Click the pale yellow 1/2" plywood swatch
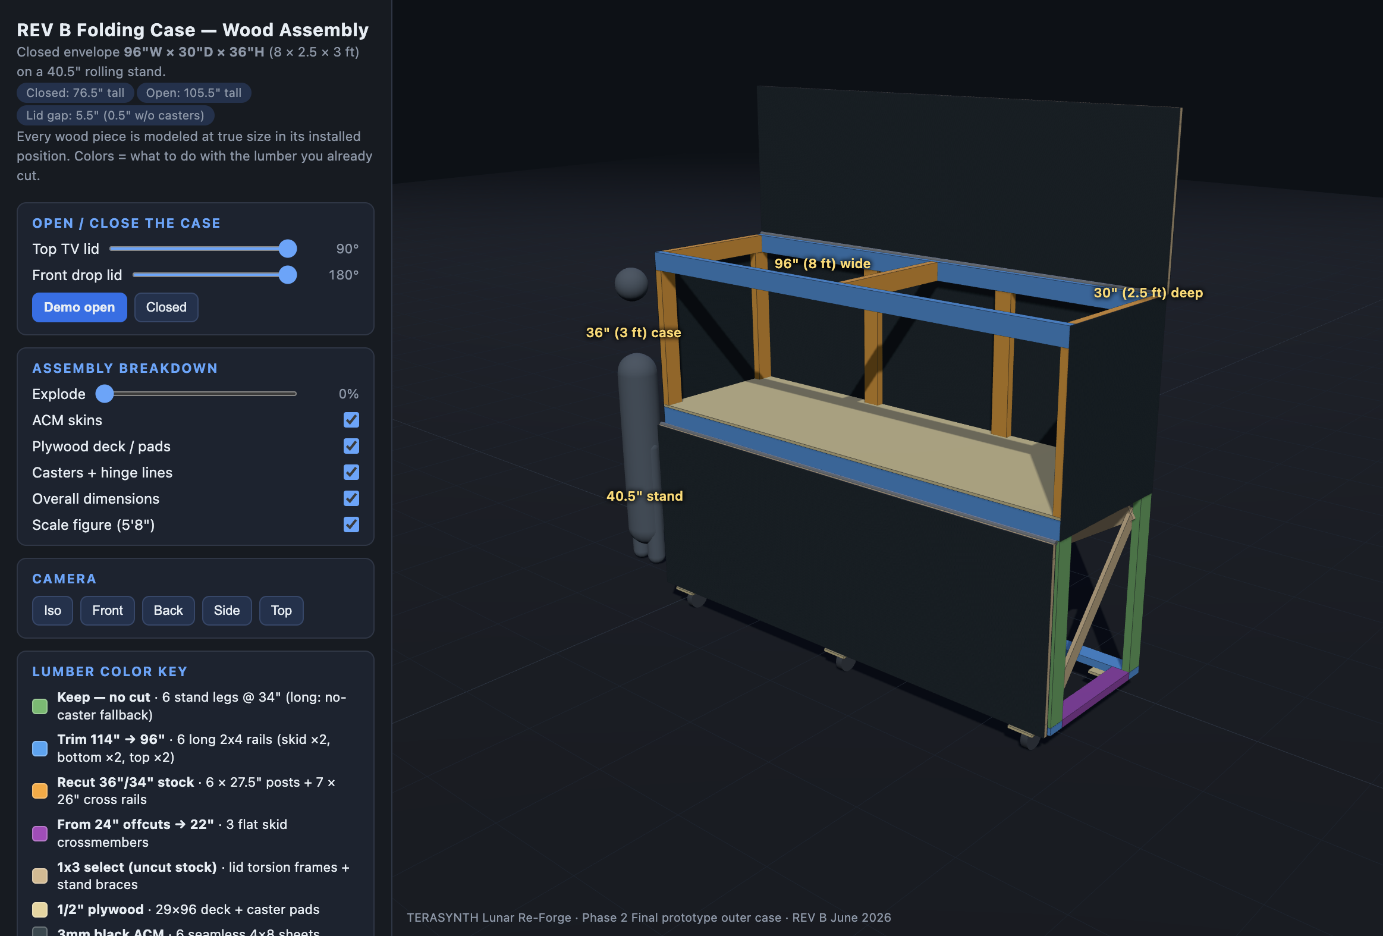Viewport: 1383px width, 936px height. tap(40, 910)
